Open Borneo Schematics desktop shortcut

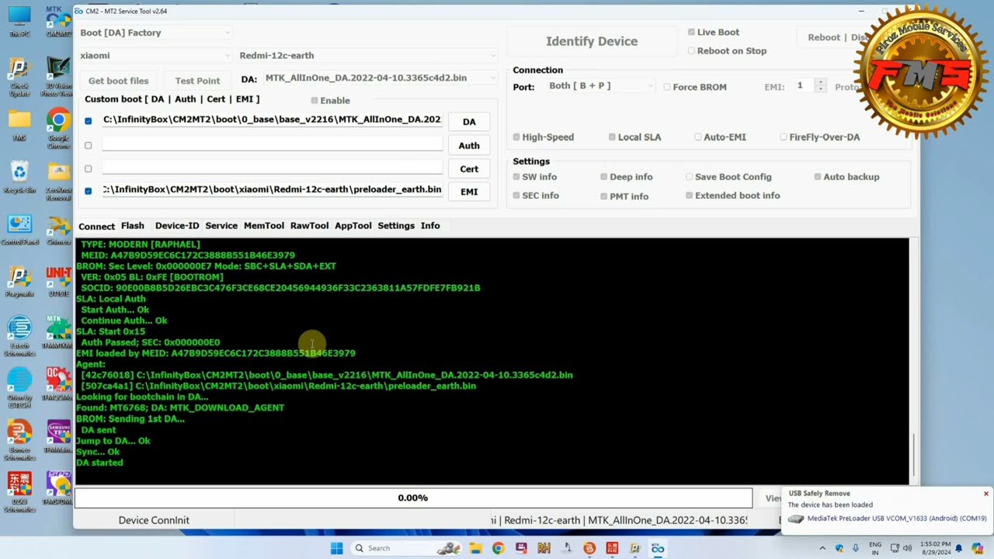tap(19, 440)
